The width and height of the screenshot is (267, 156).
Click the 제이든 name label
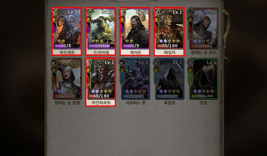pyautogui.click(x=135, y=52)
